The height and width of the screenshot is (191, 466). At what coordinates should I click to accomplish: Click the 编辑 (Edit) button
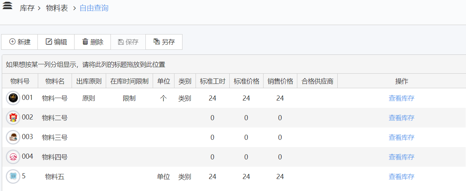(x=56, y=42)
